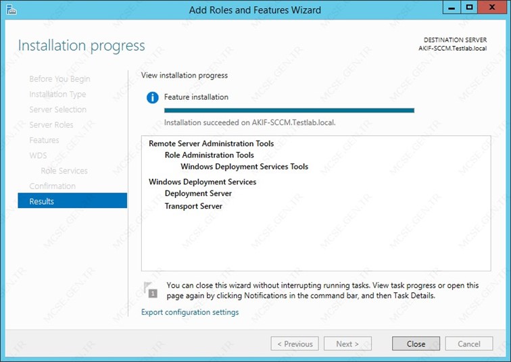
Task: Click Transport Server entry
Action: [x=193, y=206]
